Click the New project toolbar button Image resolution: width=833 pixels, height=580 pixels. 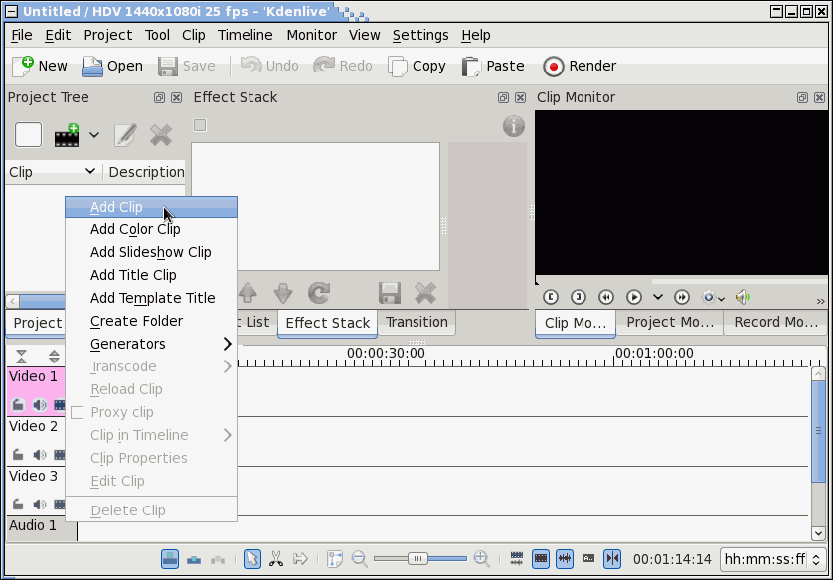[40, 66]
